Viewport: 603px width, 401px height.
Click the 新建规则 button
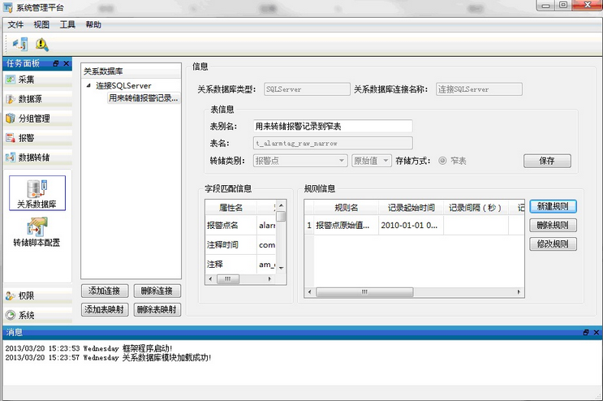[x=553, y=206]
